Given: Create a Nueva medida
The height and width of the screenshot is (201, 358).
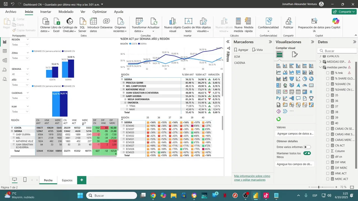Looking at the screenshot, I should 238,25.
